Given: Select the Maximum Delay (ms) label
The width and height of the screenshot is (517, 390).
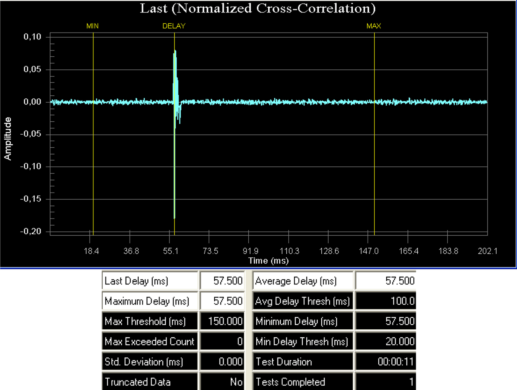Looking at the screenshot, I should point(150,301).
